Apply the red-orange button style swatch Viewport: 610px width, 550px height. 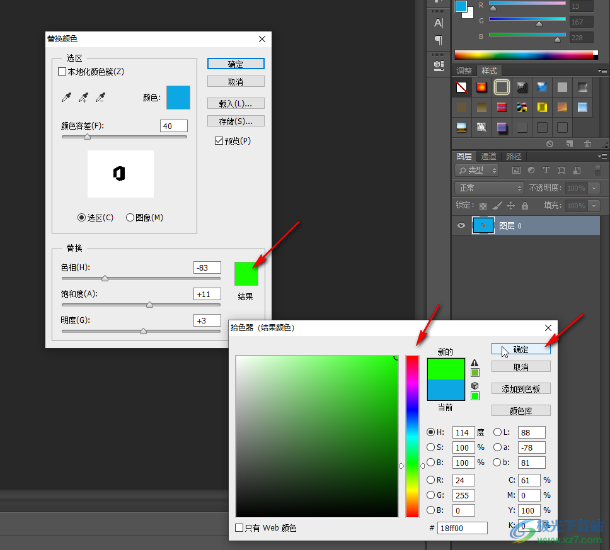point(481,87)
